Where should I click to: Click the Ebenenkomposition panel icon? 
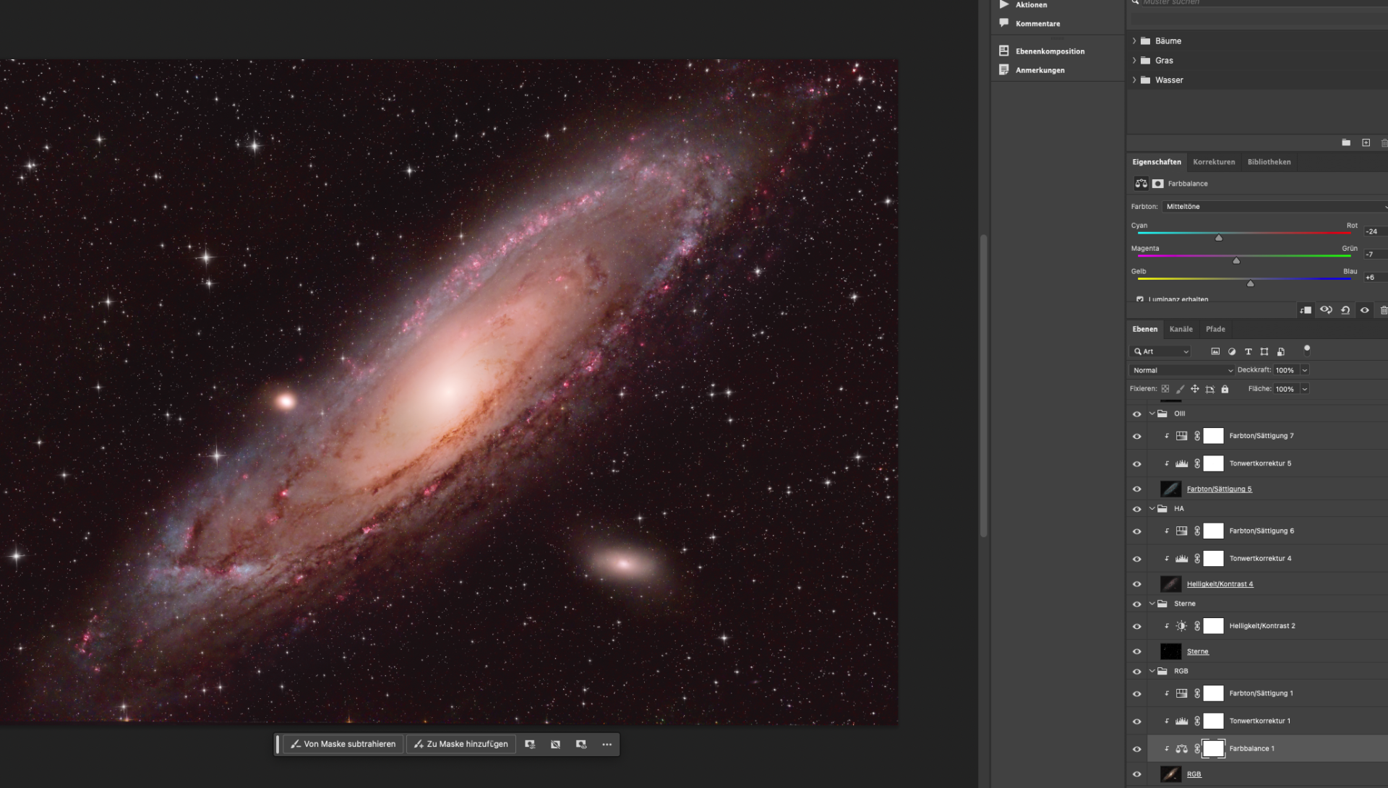tap(1004, 51)
